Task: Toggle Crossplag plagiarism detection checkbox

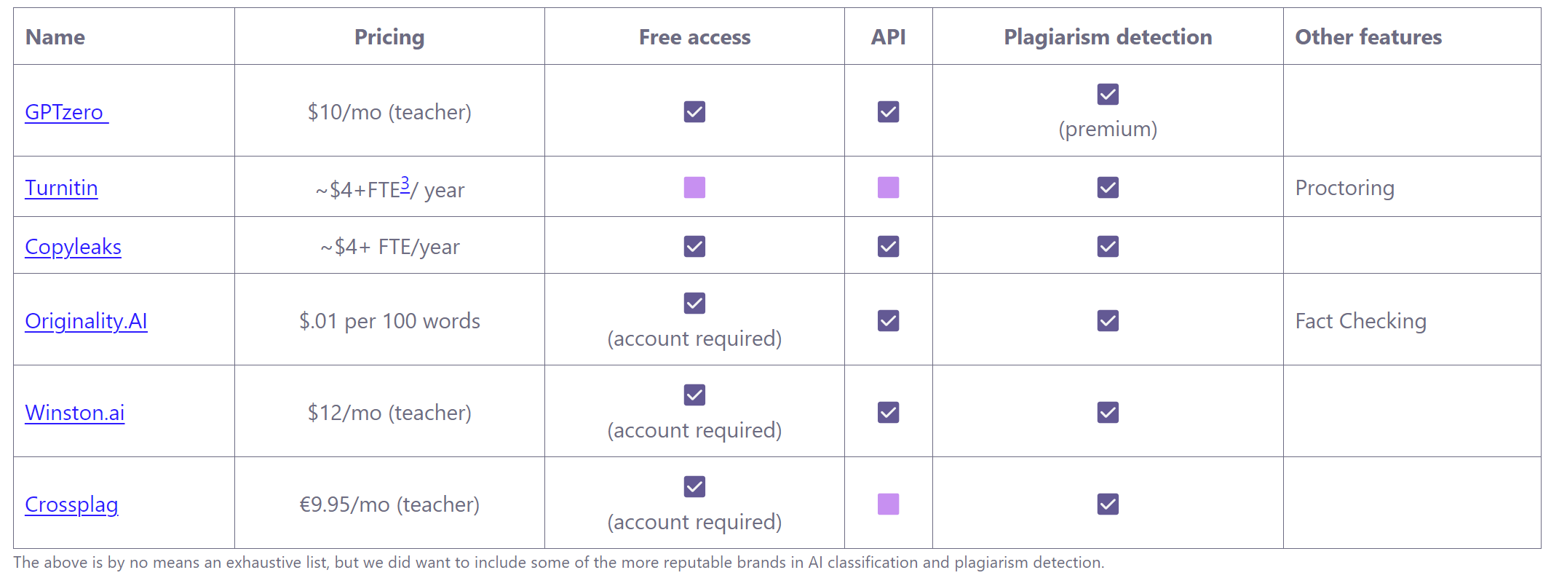Action: pos(1108,504)
